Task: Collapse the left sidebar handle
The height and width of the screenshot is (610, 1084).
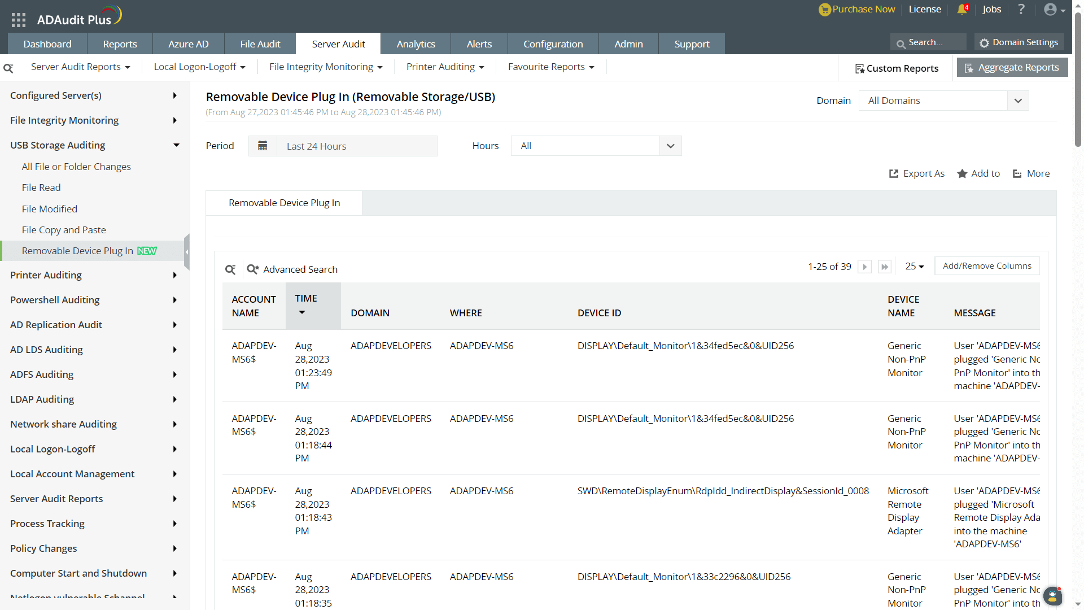Action: (x=187, y=252)
